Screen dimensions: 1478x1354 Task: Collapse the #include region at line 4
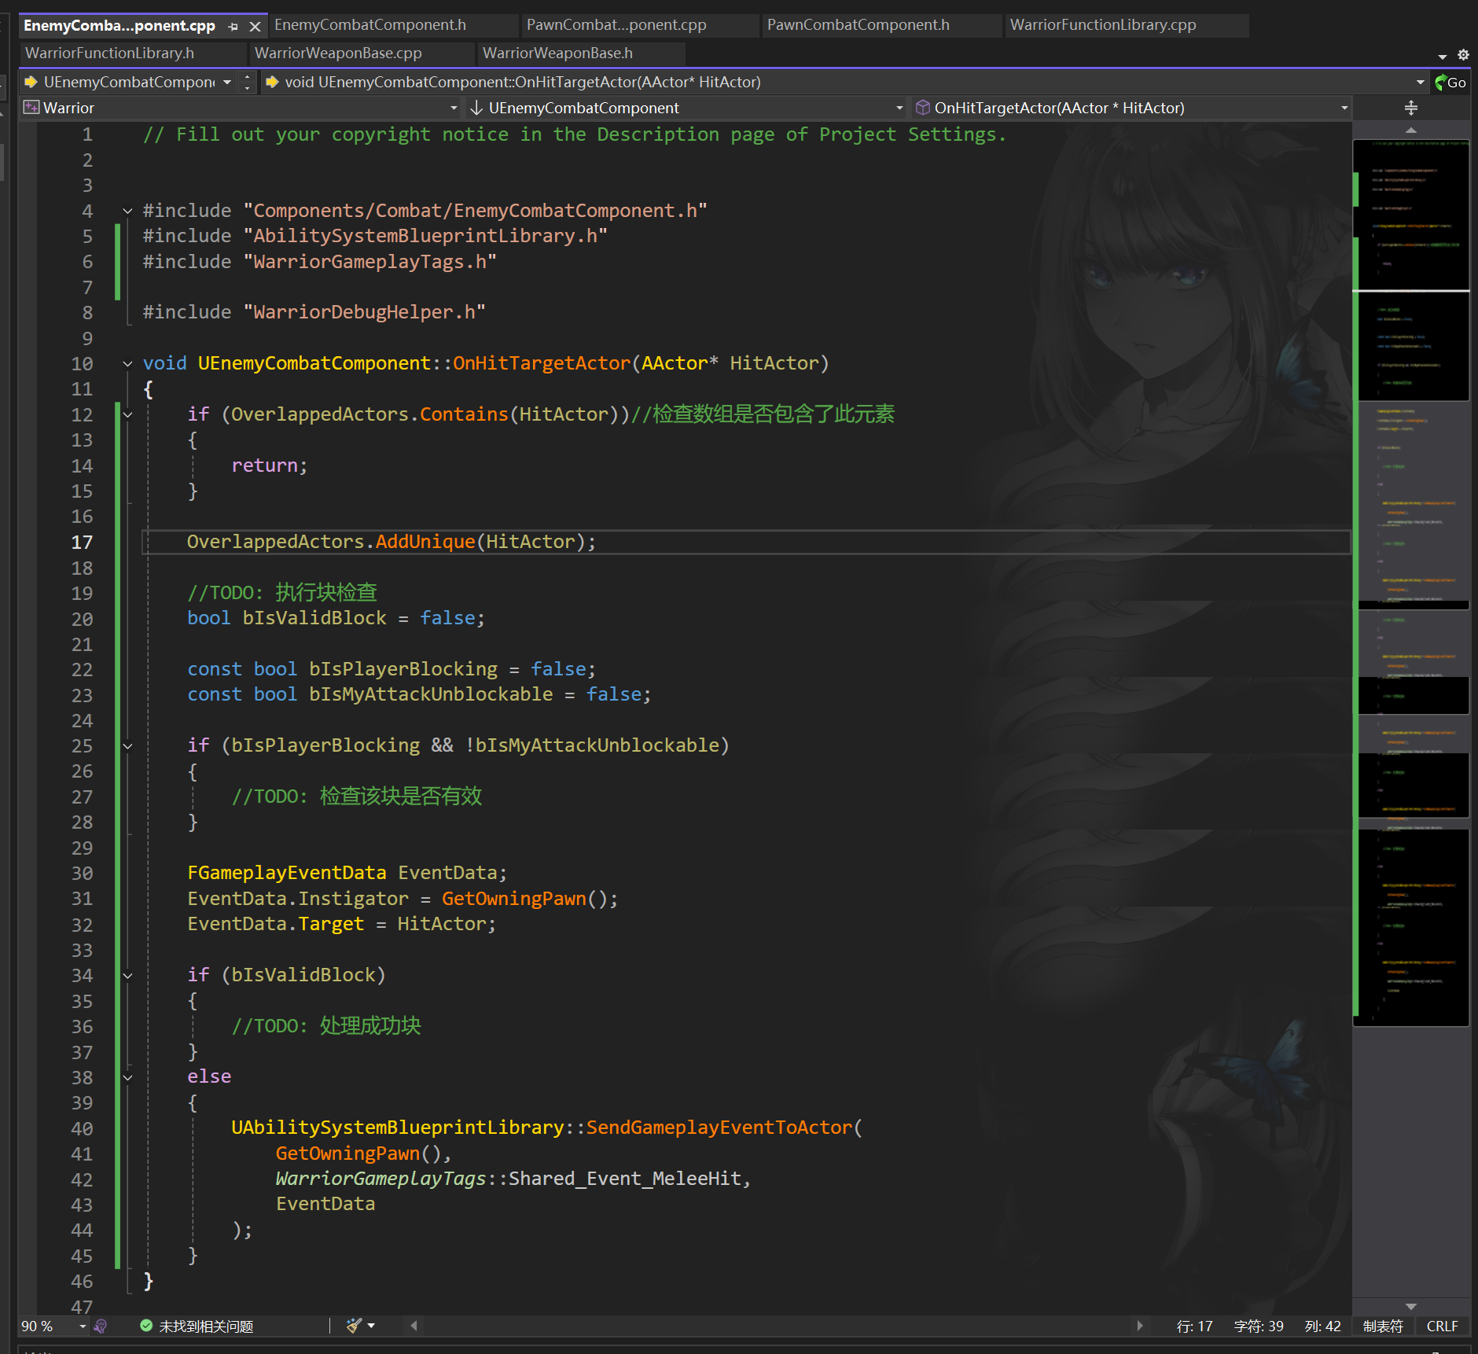click(127, 211)
